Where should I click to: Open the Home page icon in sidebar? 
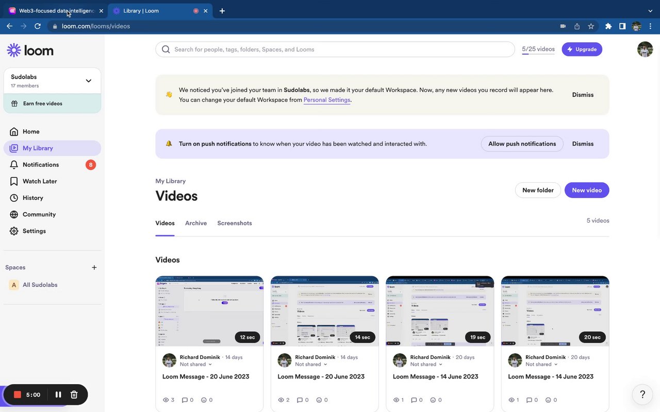click(14, 131)
